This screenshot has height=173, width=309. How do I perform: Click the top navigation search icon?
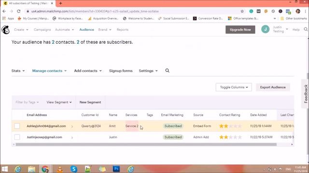[x=306, y=29]
